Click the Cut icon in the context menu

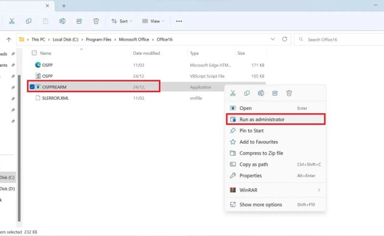click(233, 93)
